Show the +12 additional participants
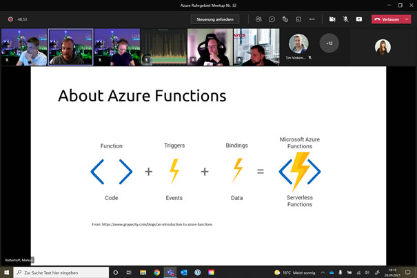The image size is (417, 278). click(329, 43)
